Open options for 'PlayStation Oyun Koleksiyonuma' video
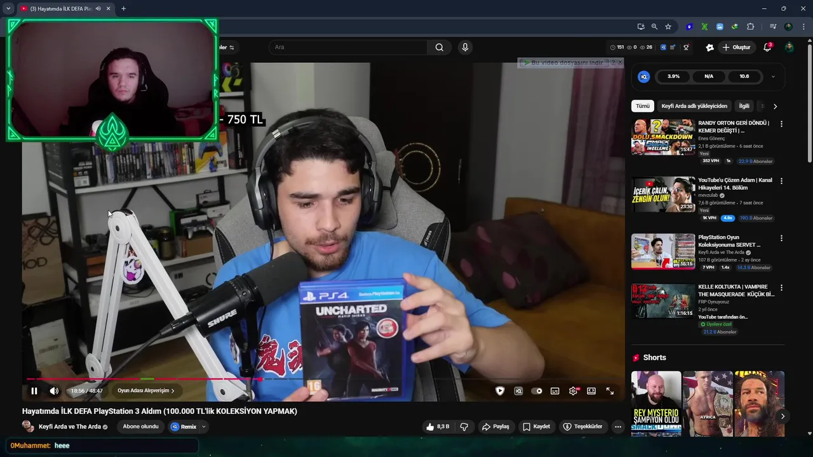This screenshot has height=457, width=813. tap(781, 238)
